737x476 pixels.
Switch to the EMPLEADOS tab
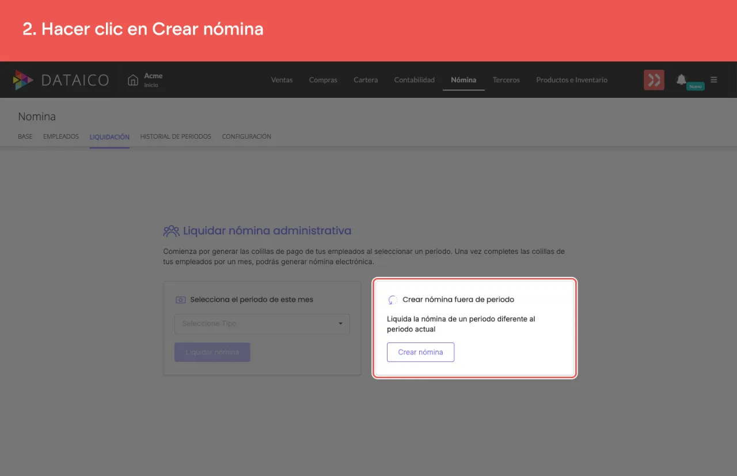click(x=61, y=137)
